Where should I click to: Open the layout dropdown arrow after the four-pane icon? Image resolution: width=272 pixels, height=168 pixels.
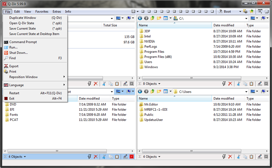(138, 12)
